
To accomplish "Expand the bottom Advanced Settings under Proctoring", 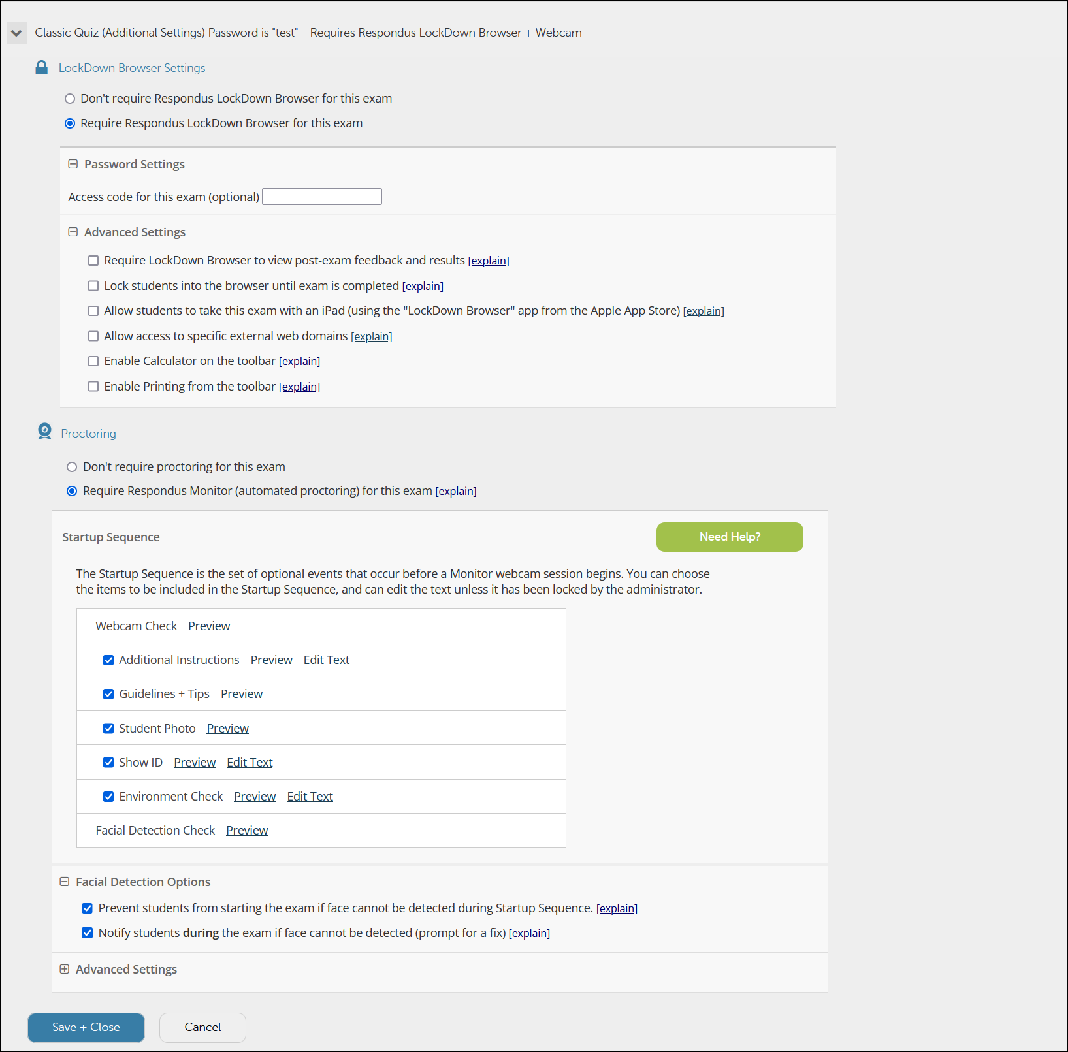I will tap(65, 969).
